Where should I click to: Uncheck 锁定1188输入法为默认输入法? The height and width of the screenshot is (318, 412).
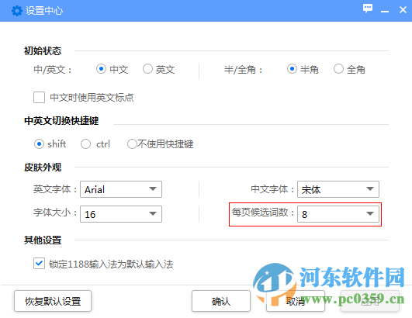pyautogui.click(x=39, y=264)
